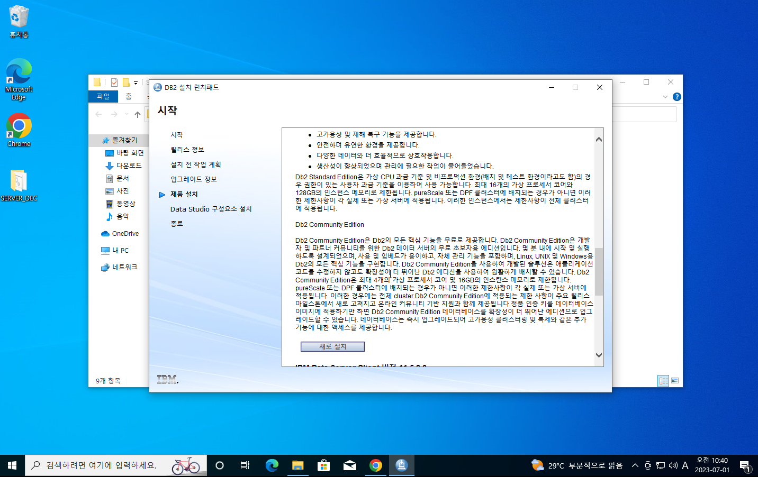Open Chrome from the taskbar
Image resolution: width=758 pixels, height=477 pixels.
(375, 465)
